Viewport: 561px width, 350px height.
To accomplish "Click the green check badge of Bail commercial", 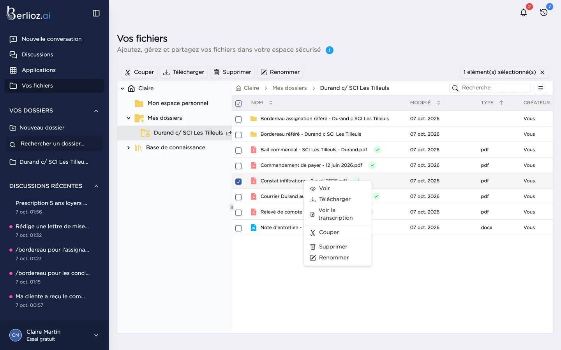I will point(378,150).
